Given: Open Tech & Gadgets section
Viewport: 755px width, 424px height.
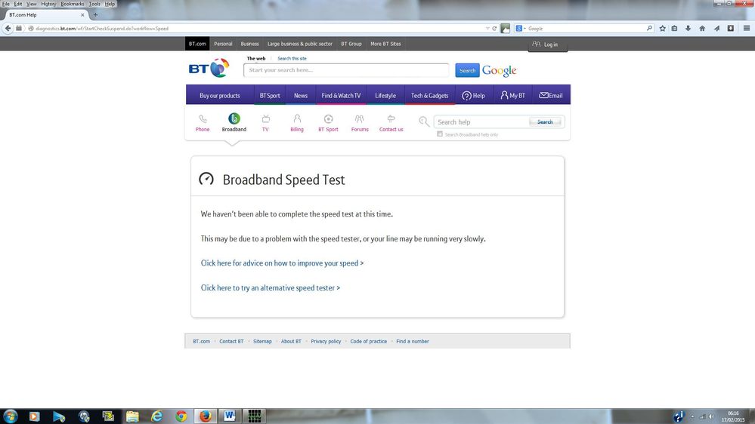Looking at the screenshot, I should pos(429,95).
